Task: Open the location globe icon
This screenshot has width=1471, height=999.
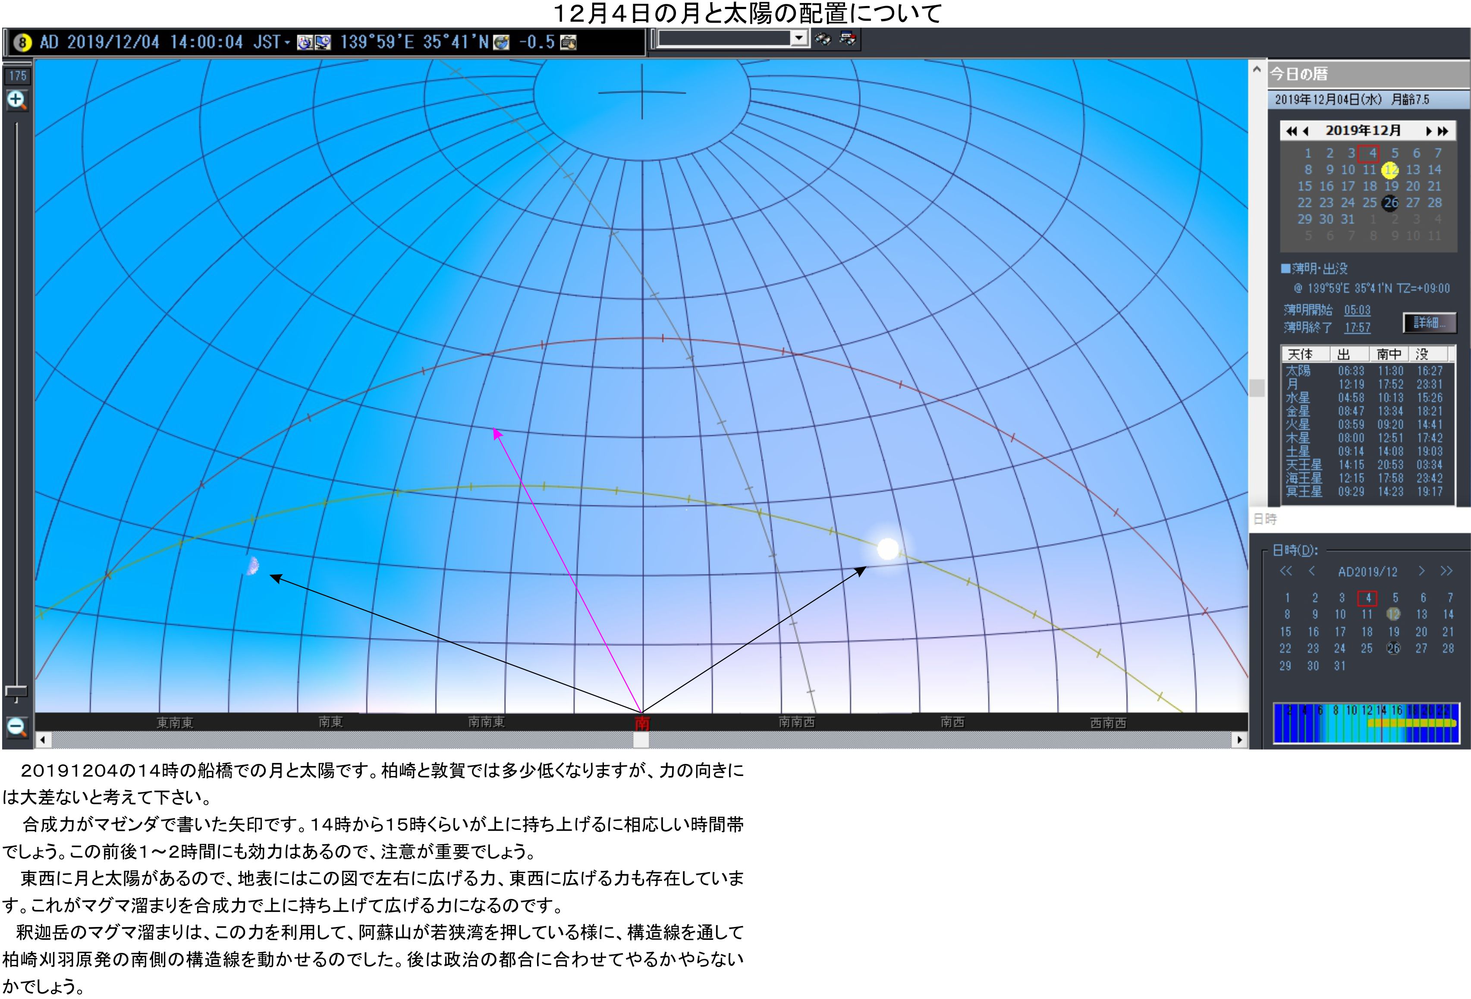Action: coord(501,42)
